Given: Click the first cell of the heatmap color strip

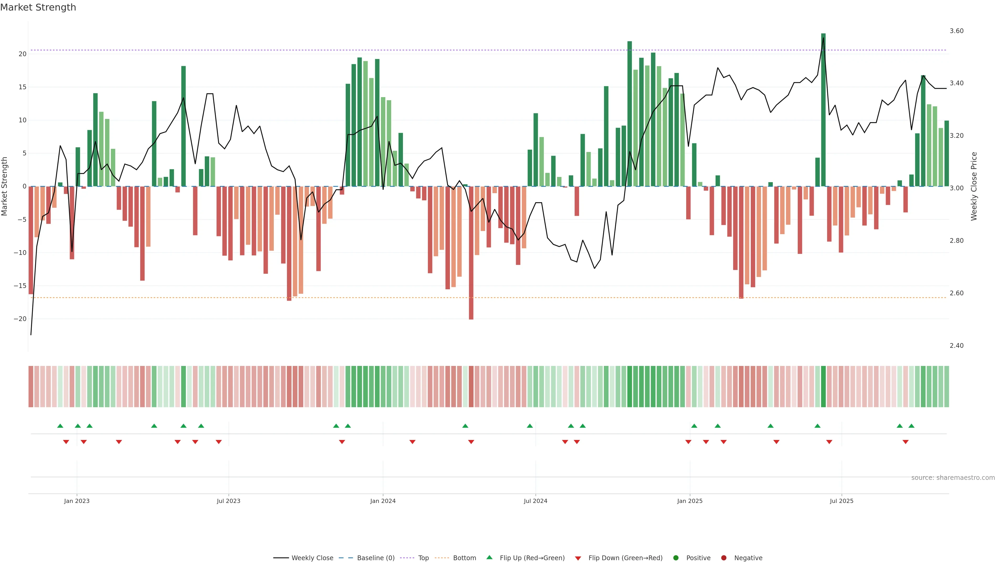Looking at the screenshot, I should tap(31, 387).
